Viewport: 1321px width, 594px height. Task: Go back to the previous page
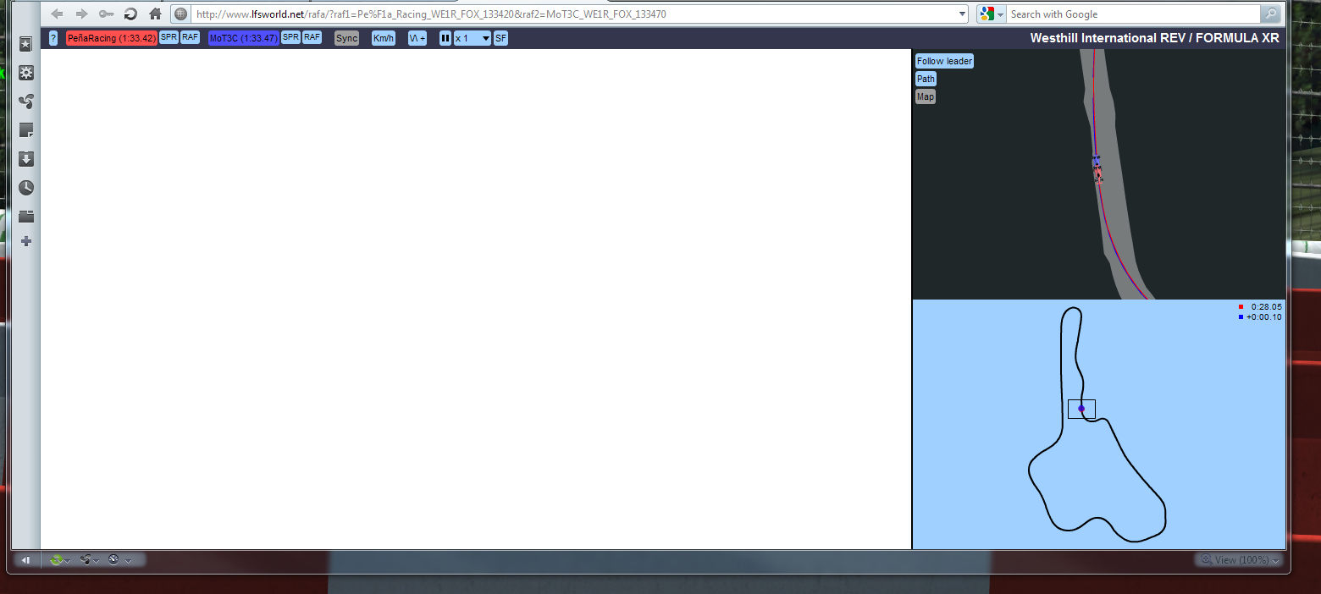pyautogui.click(x=58, y=14)
